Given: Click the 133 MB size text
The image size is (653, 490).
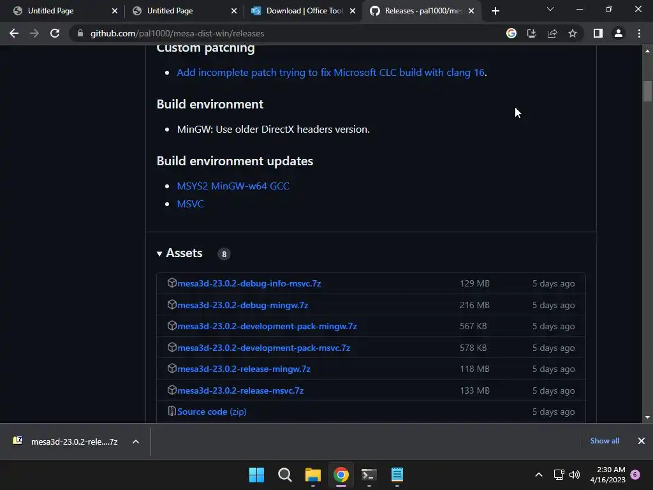Looking at the screenshot, I should tap(474, 391).
